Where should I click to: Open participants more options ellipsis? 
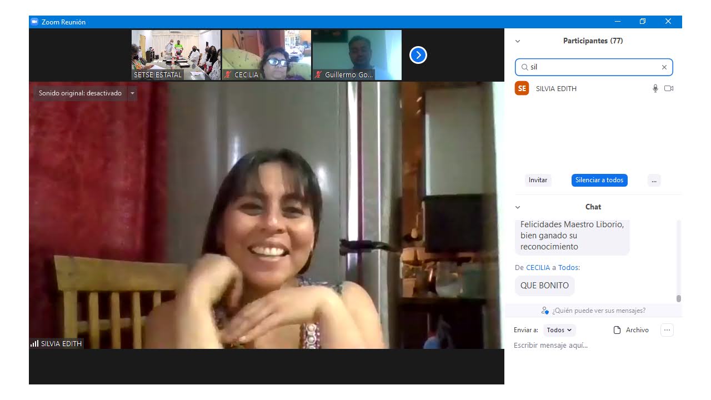pos(654,180)
